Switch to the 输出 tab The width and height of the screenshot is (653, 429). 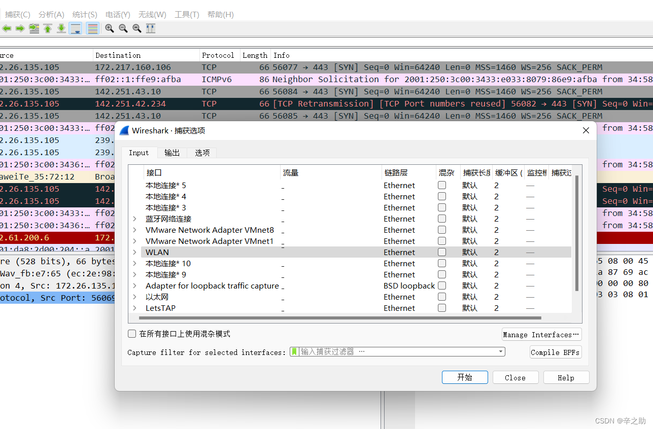click(x=172, y=153)
